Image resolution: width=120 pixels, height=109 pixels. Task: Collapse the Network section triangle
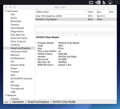click(6, 95)
